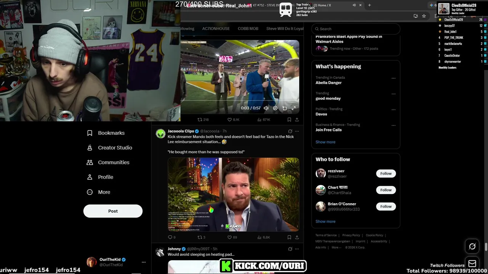Mute the football video's volume

tap(266, 108)
